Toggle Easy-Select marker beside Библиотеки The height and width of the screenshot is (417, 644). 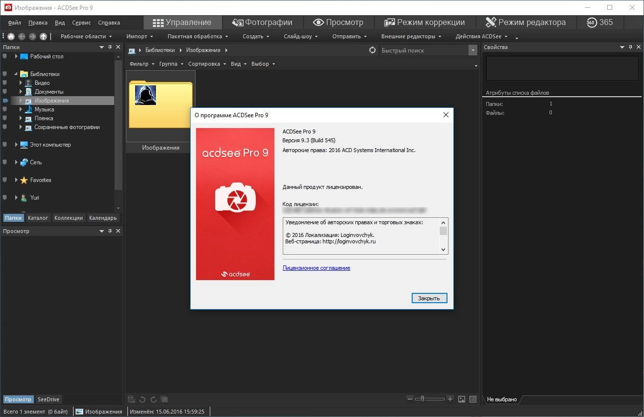[5, 74]
